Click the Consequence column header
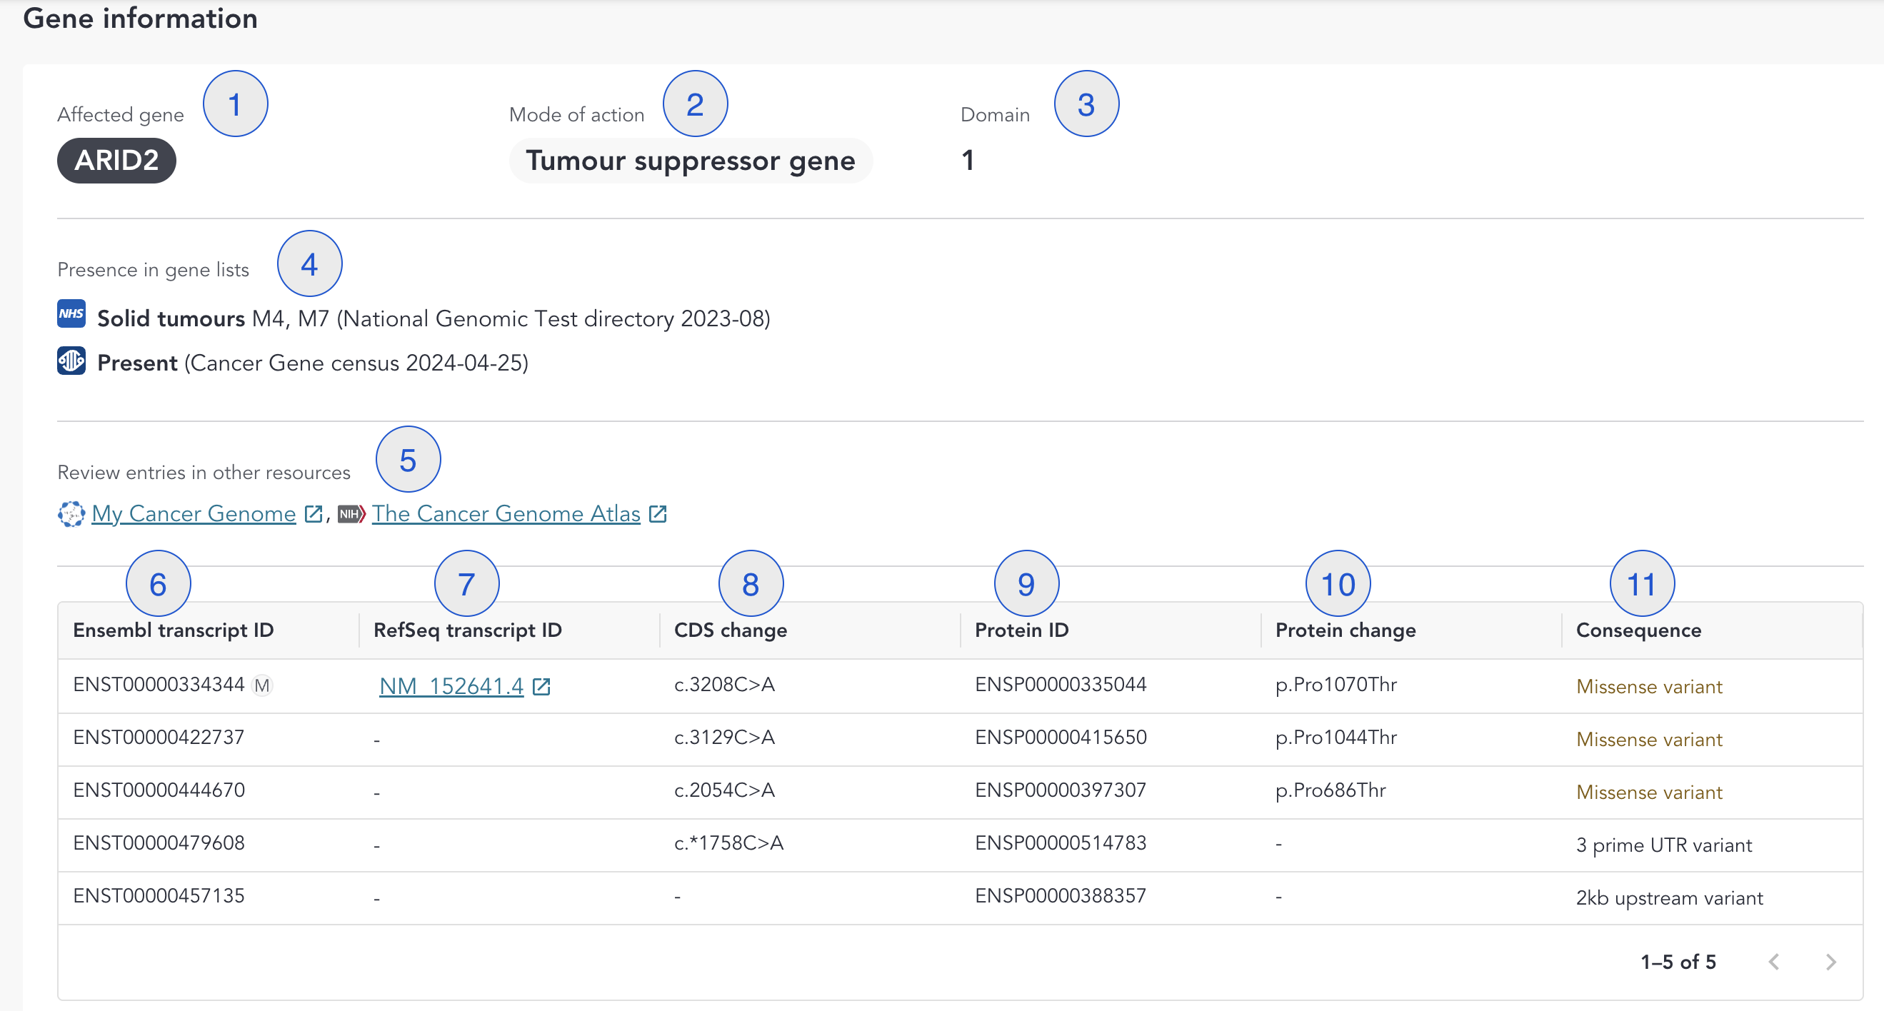 click(1638, 630)
